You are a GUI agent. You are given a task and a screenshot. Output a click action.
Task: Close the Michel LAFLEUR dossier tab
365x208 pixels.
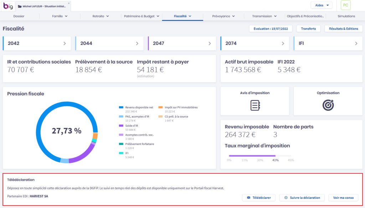pos(69,3)
